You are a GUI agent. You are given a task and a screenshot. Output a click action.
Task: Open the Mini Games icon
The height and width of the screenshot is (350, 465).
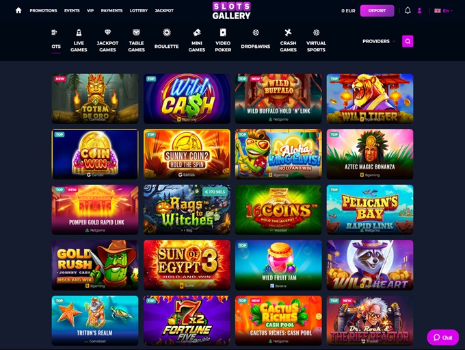coord(197,32)
